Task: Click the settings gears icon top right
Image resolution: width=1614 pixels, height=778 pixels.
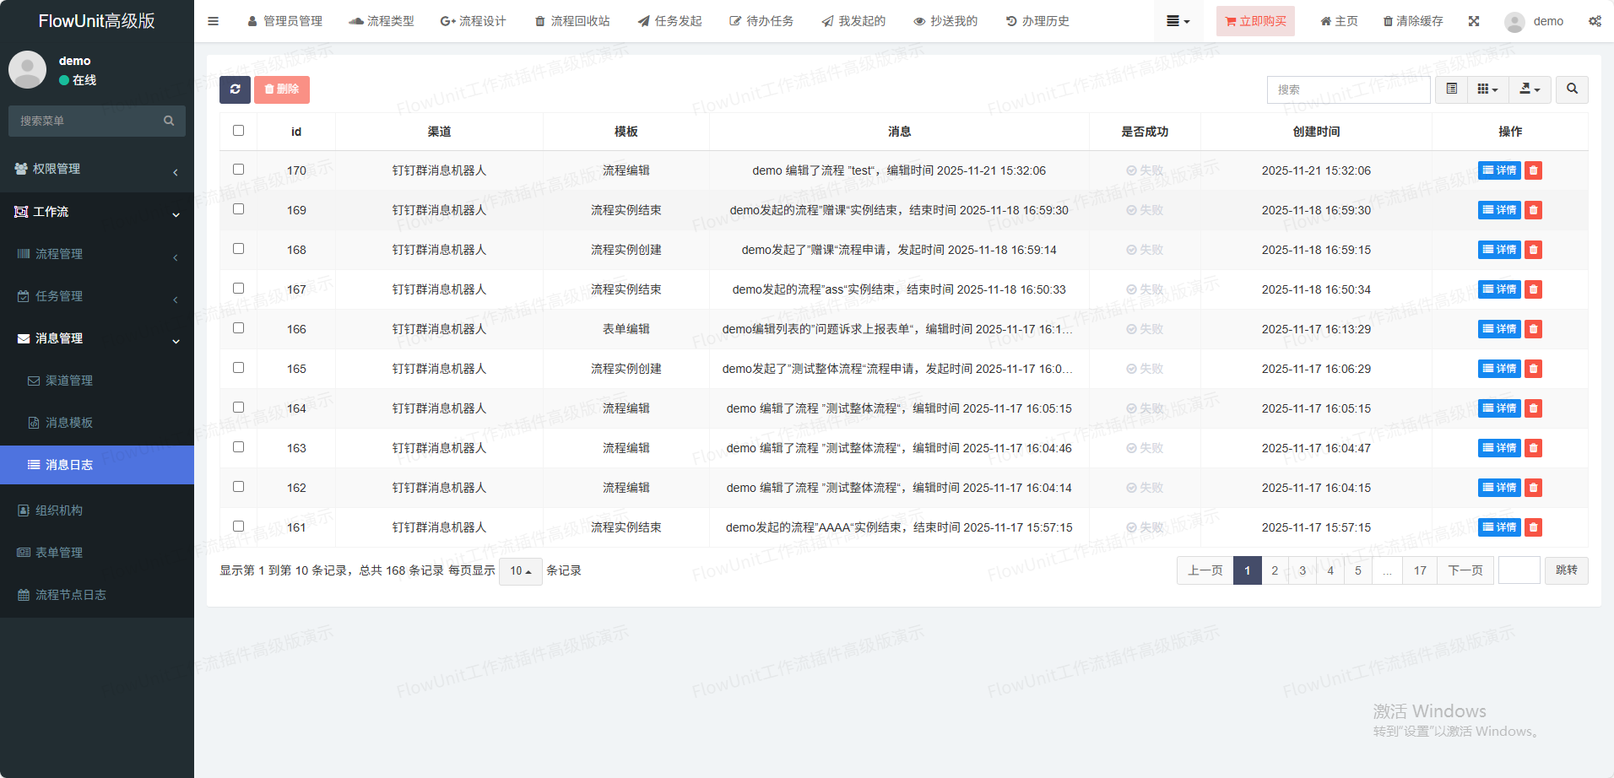Action: coord(1595,21)
